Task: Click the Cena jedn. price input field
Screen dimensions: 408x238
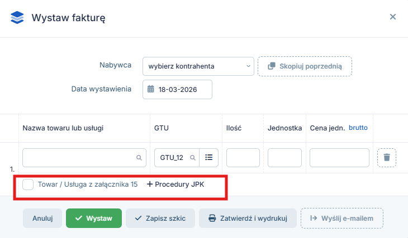Action: point(339,158)
